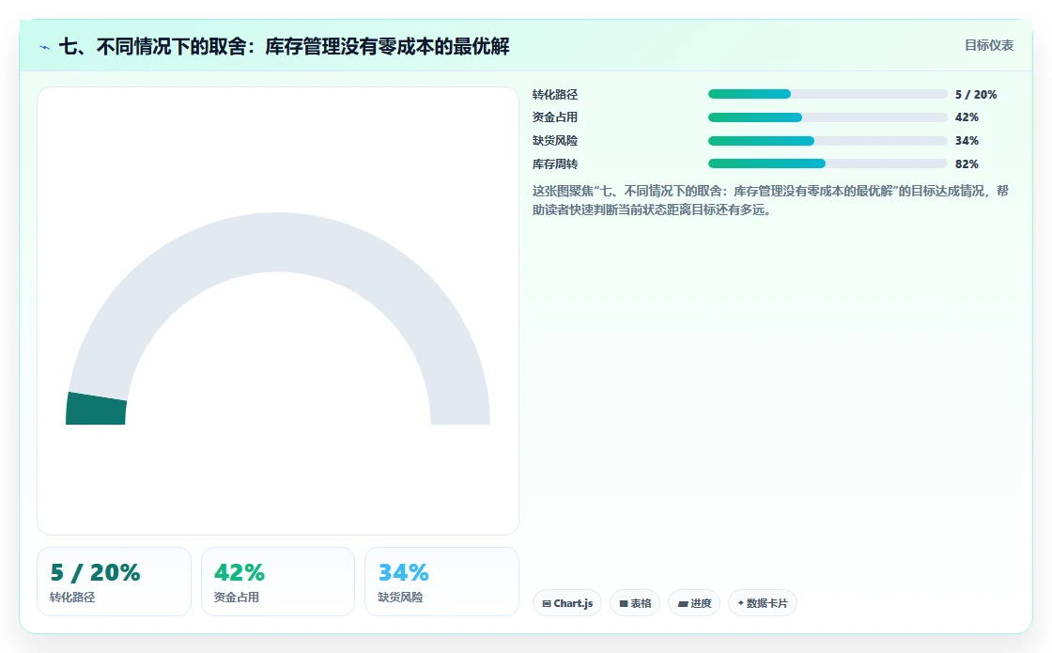Image resolution: width=1052 pixels, height=653 pixels.
Task: Click the description paragraph starting 这张图聚焦
Action: coord(770,200)
